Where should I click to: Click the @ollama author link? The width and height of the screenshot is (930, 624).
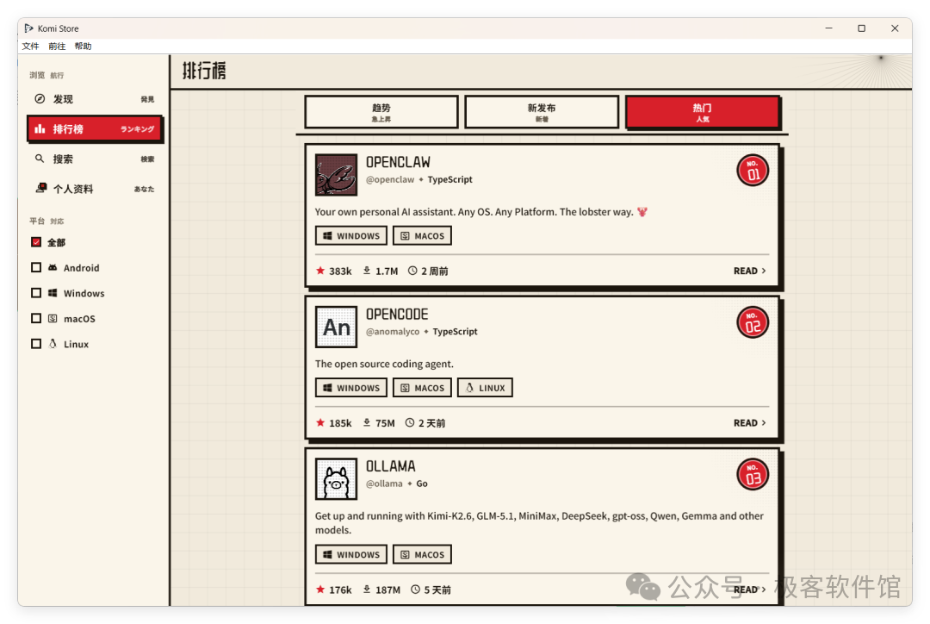point(384,484)
